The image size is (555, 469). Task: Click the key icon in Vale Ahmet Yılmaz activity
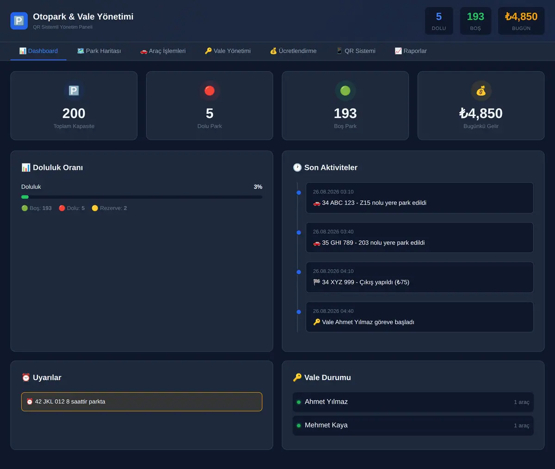click(x=317, y=322)
